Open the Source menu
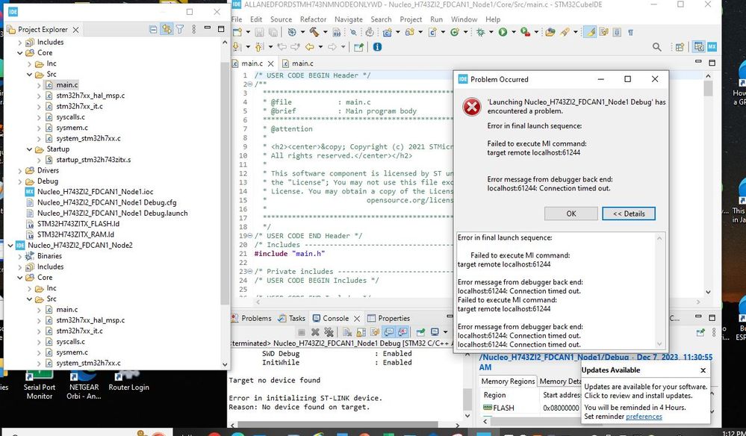 point(282,19)
